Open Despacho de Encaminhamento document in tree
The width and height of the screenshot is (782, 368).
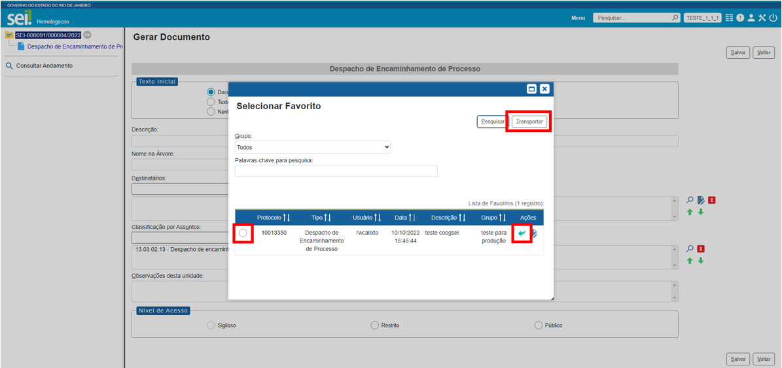[75, 46]
